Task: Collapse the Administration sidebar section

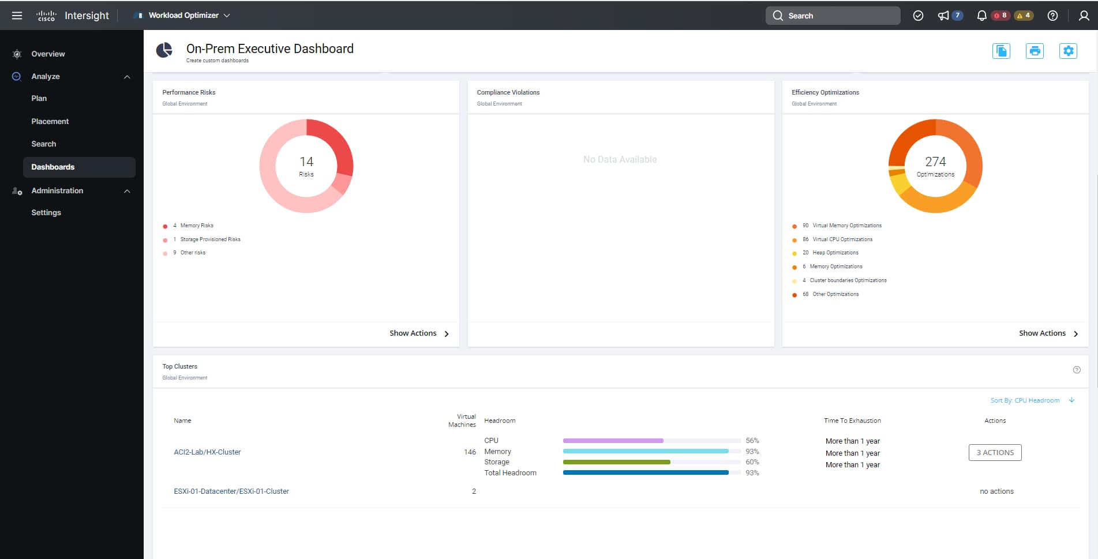Action: click(127, 191)
